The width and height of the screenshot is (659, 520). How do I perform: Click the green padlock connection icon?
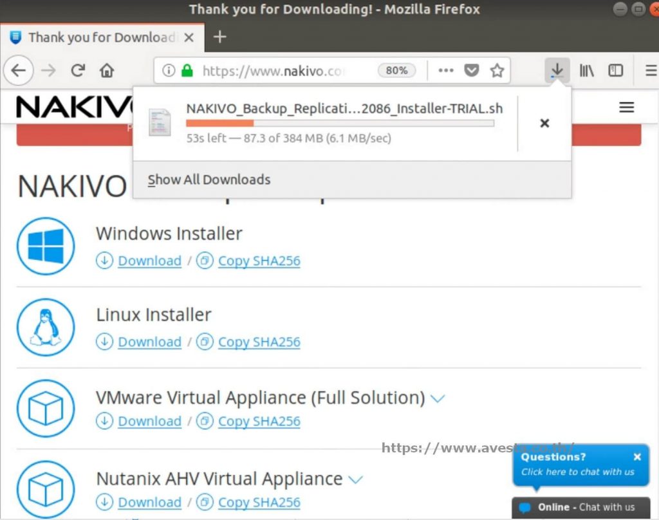point(187,70)
